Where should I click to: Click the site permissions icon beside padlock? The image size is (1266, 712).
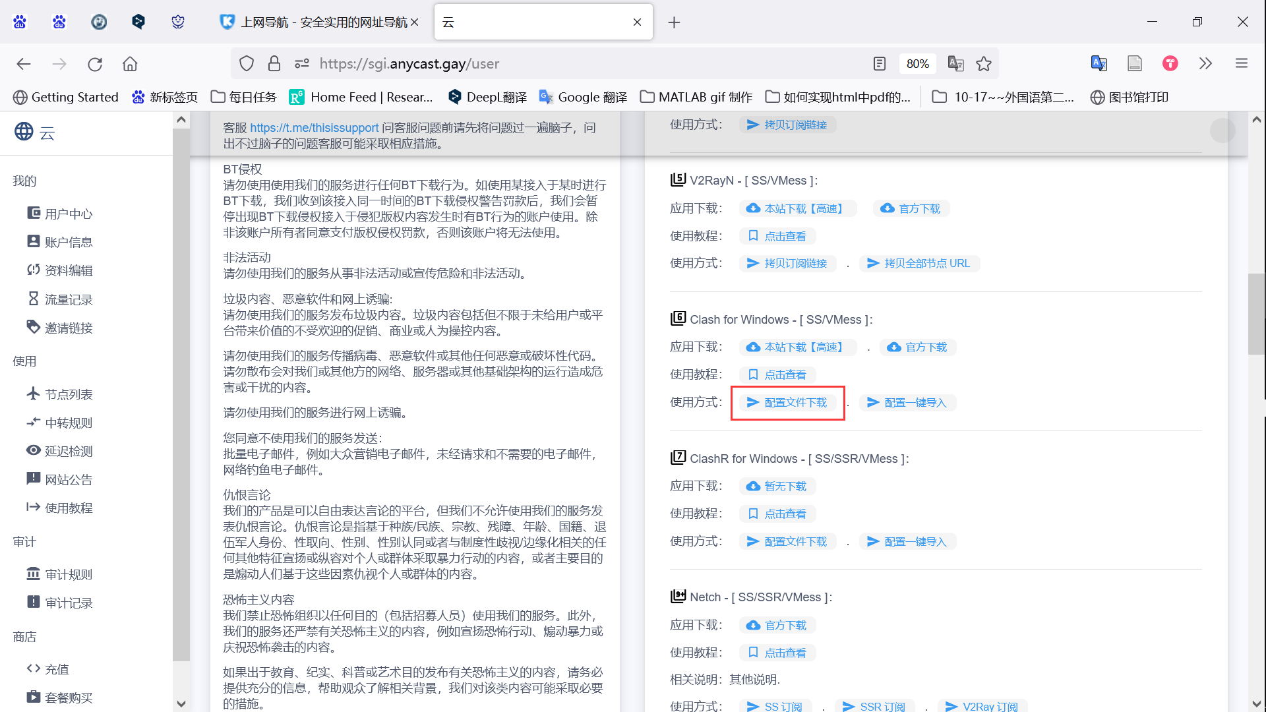[302, 64]
